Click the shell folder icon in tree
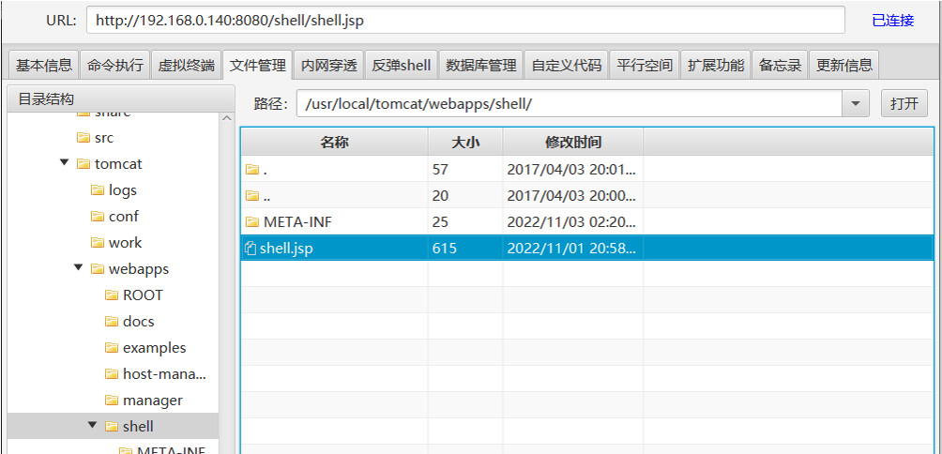The image size is (942, 454). coord(112,427)
